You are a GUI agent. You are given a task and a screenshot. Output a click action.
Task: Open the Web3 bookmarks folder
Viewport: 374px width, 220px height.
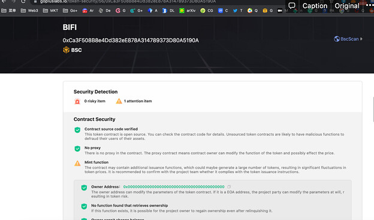(x=29, y=11)
